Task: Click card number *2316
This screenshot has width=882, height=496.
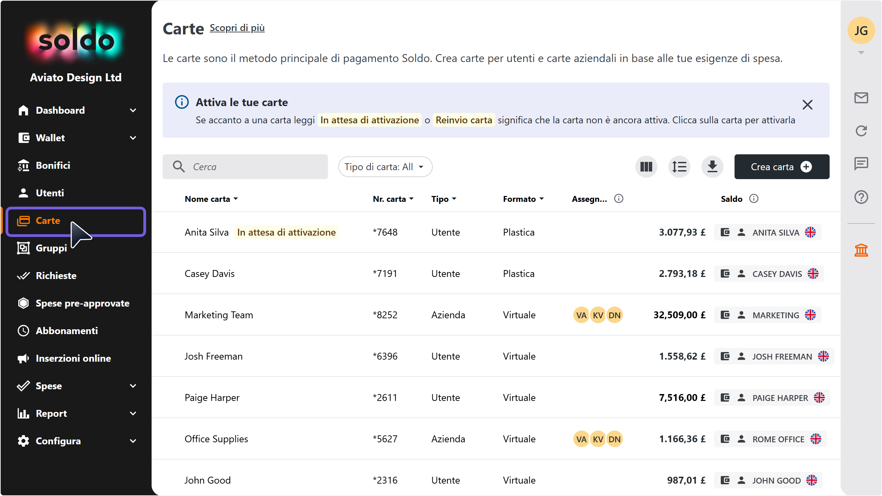Action: click(x=385, y=480)
